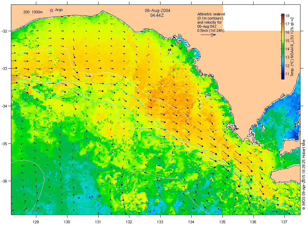Click the '200 1000m' depth contour label
The height and width of the screenshot is (226, 308).
click(x=33, y=12)
